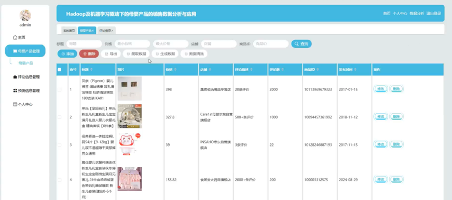Image resolution: width=452 pixels, height=200 pixels.
Task: Click the price cell 327.8
Action: [x=170, y=117]
